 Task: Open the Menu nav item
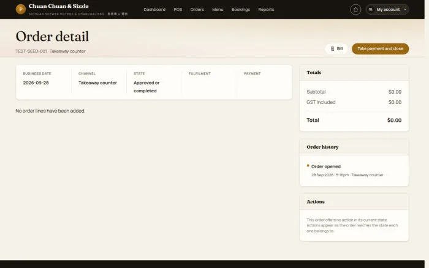click(218, 10)
